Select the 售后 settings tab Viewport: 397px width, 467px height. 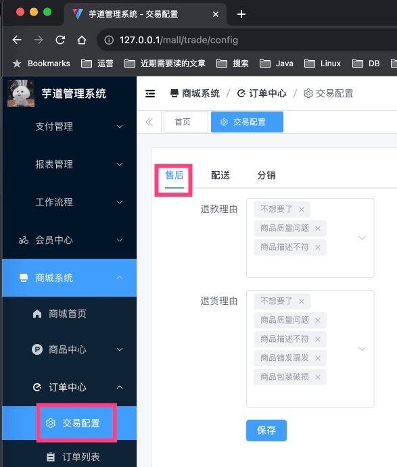tap(174, 176)
